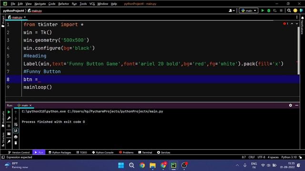Image resolution: width=305 pixels, height=171 pixels.
Task: Click the Run with Coverage icon
Action: point(275,10)
